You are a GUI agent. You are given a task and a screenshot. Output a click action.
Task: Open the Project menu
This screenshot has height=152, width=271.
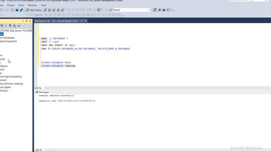click(x=11, y=5)
